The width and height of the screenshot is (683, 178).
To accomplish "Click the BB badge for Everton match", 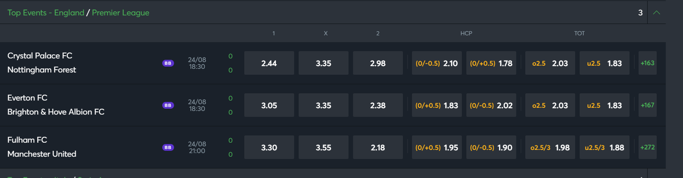I will click(168, 105).
